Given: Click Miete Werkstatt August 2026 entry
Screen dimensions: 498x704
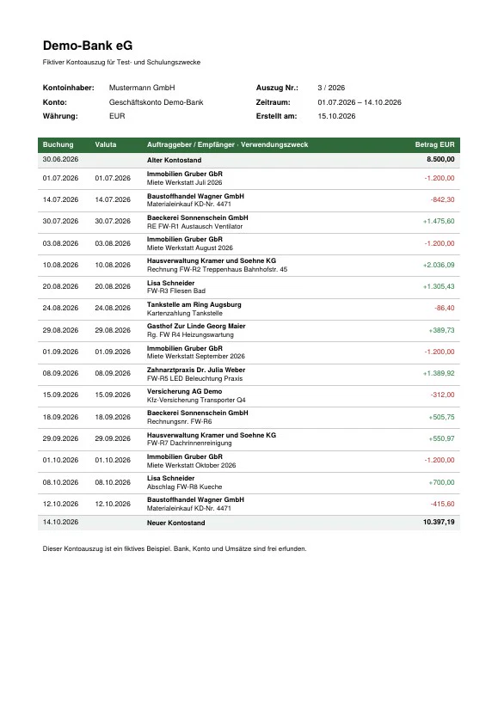Looking at the screenshot, I should pyautogui.click(x=190, y=248).
